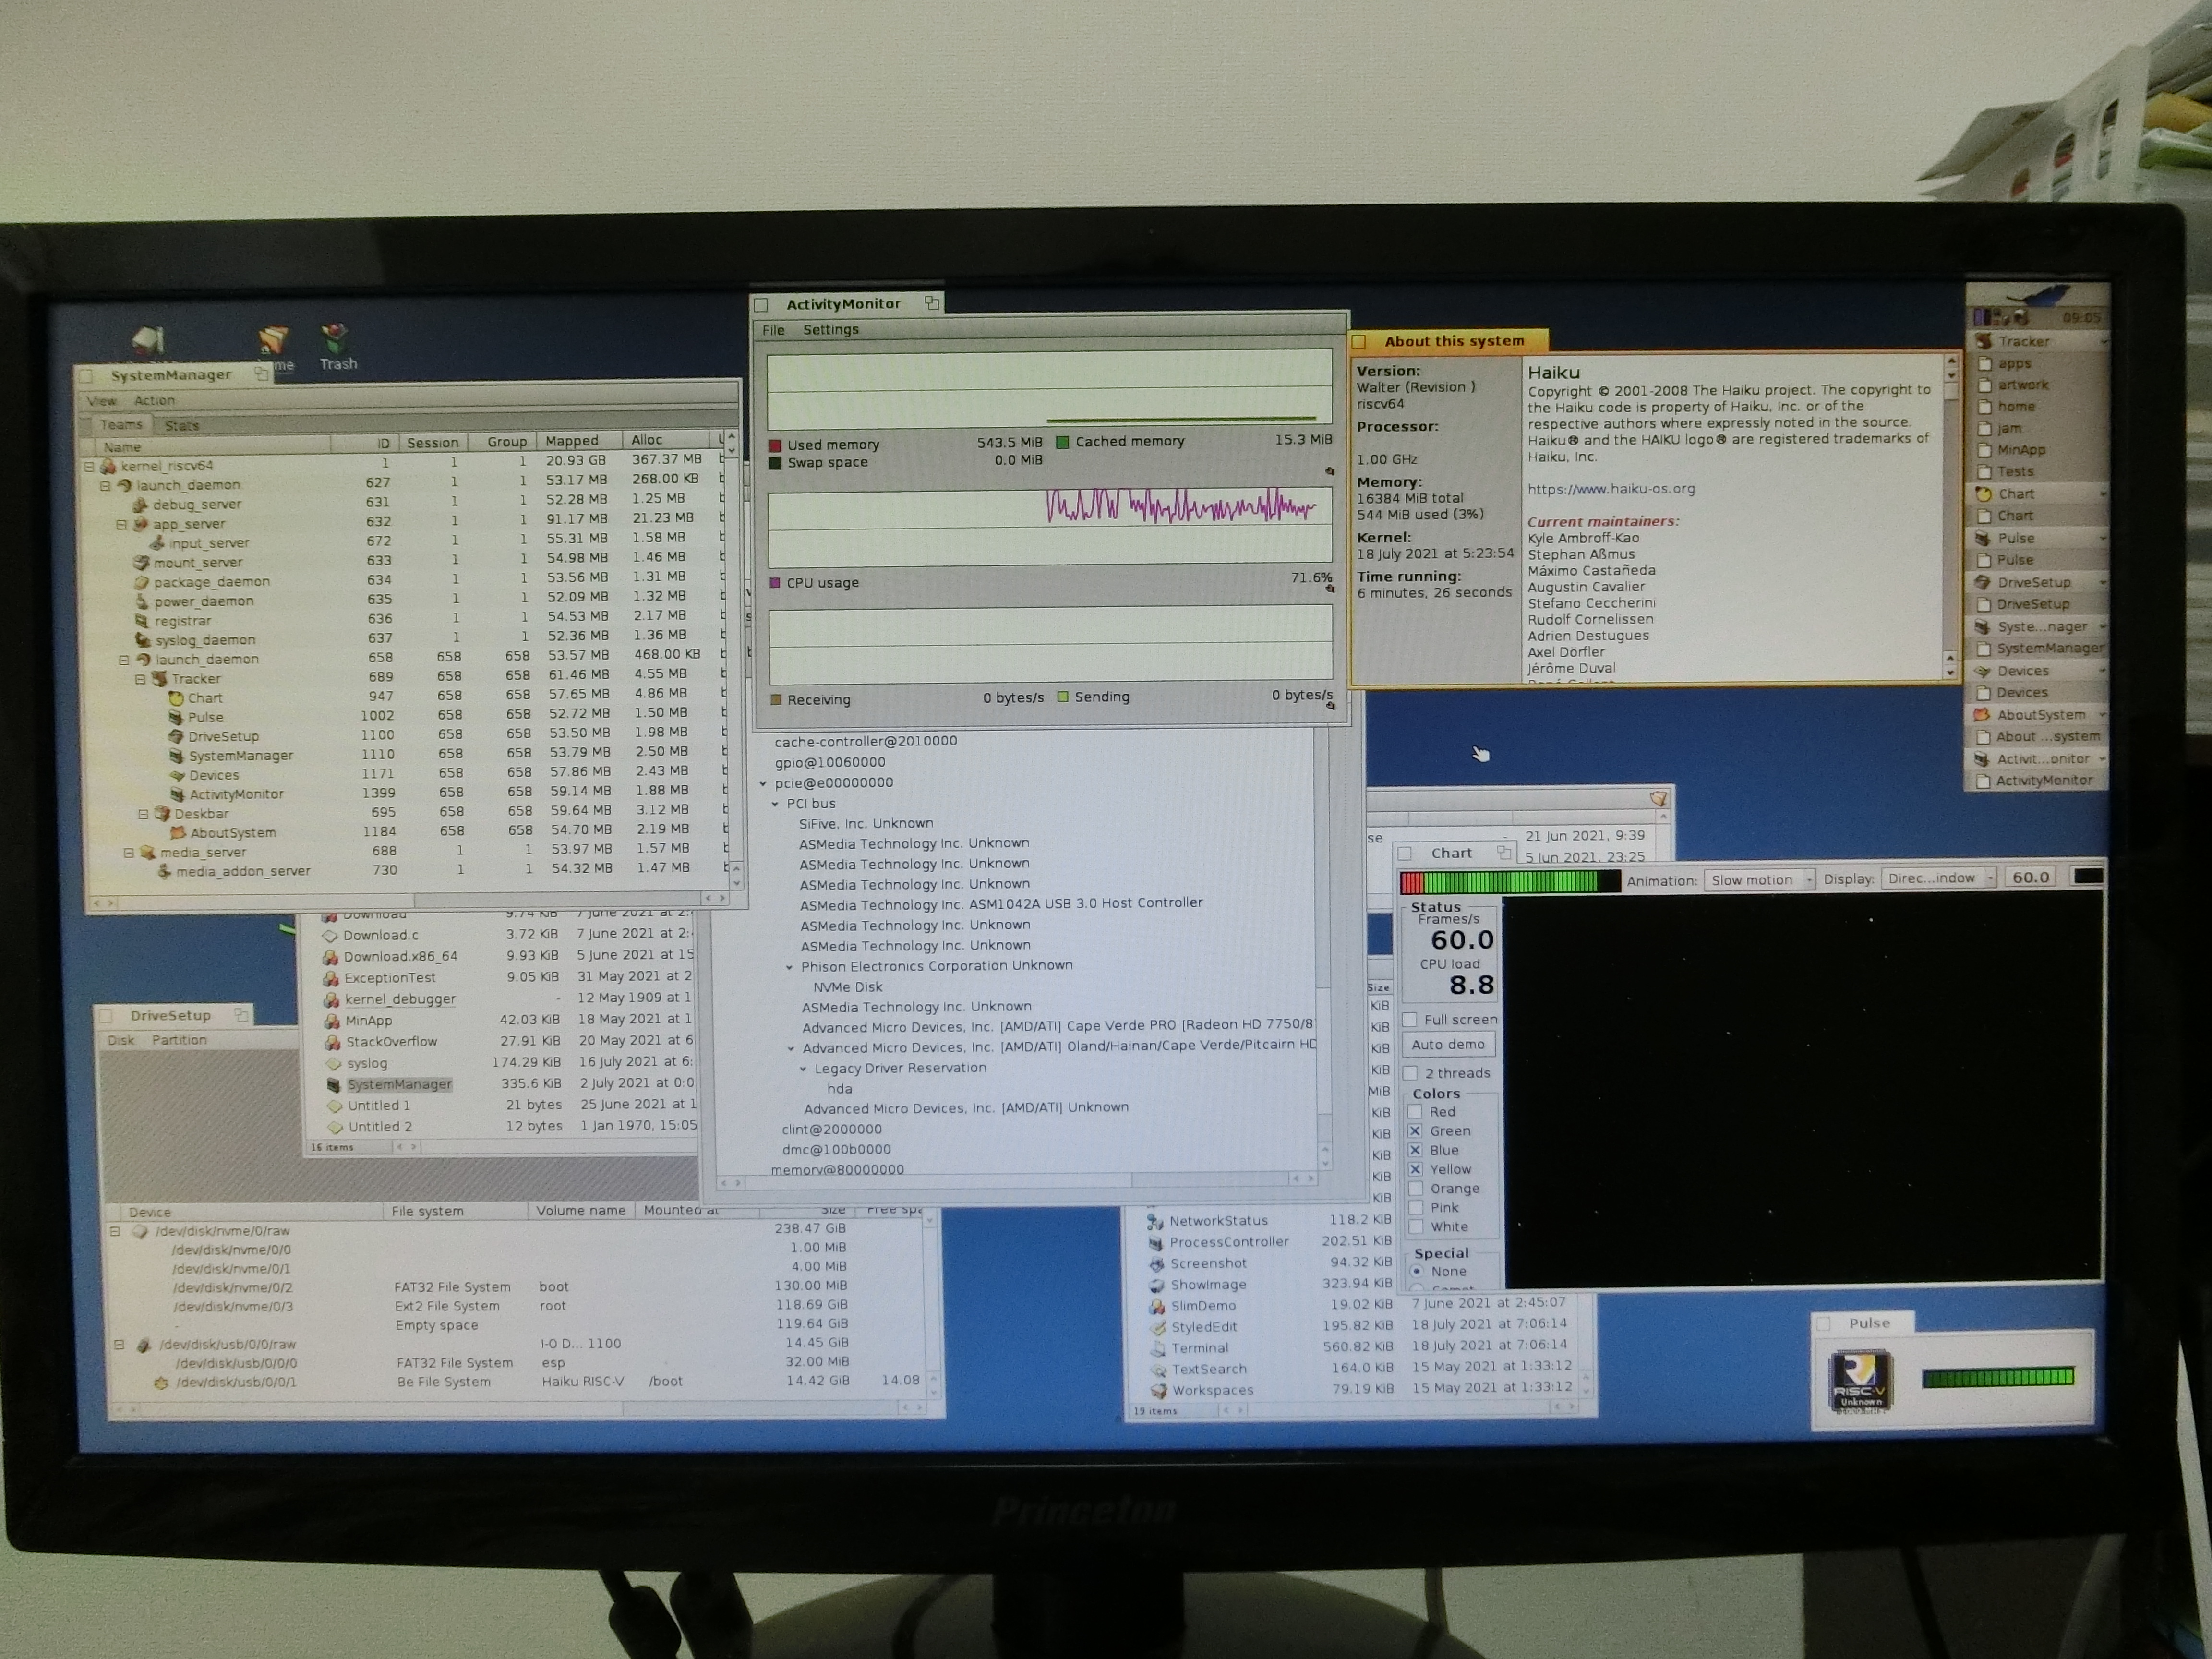2212x1659 pixels.
Task: Click the DriveSetup team icon in SystemManager
Action: click(176, 737)
